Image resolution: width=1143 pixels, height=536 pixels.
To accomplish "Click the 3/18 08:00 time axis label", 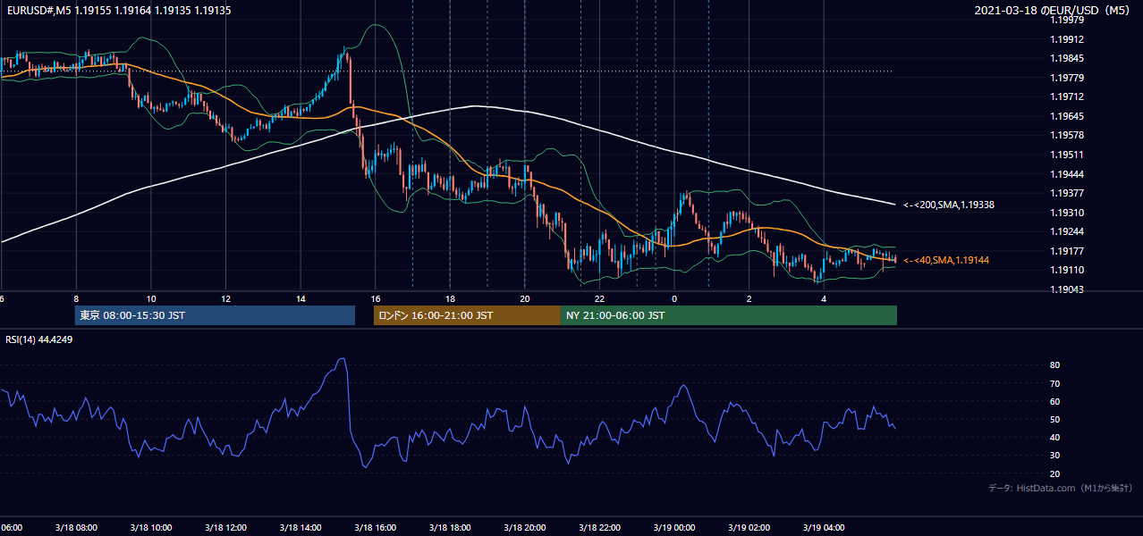I will coord(76,528).
